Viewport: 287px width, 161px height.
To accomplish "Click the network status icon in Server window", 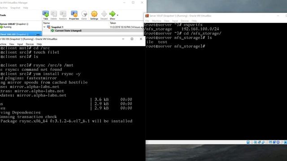I will click(259, 142).
